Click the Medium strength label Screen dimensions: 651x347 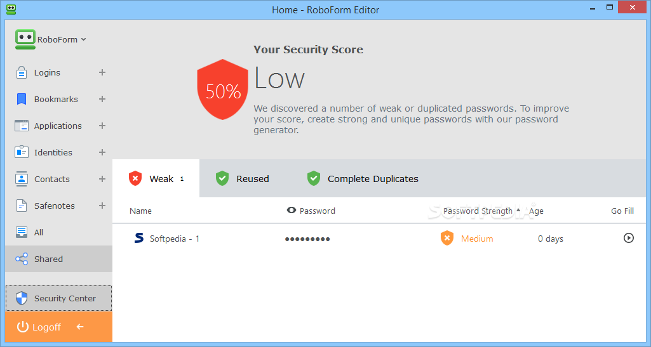(477, 239)
